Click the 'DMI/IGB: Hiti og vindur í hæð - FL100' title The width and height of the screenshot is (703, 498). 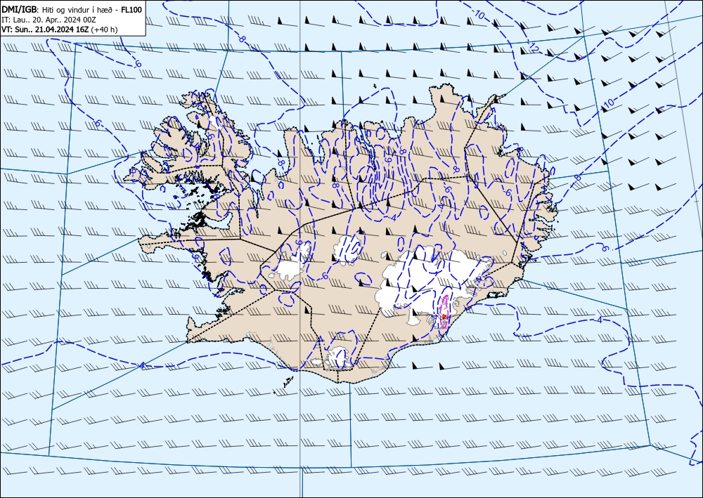pos(72,9)
